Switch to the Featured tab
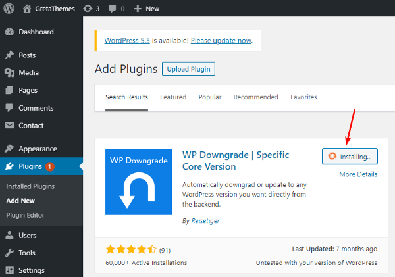 (x=173, y=97)
